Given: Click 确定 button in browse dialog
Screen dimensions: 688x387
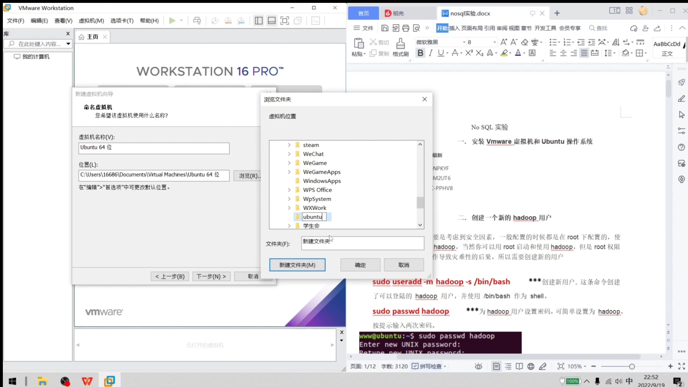Looking at the screenshot, I should (360, 265).
